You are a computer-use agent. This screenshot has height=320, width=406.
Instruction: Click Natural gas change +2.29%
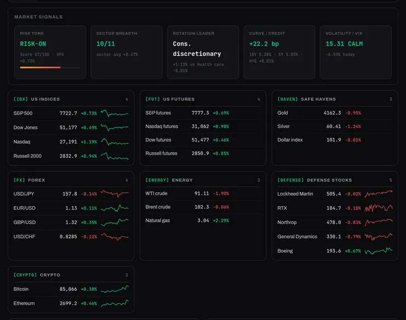click(221, 221)
